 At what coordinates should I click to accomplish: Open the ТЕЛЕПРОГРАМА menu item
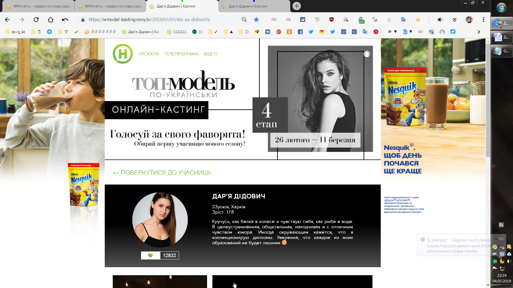point(181,54)
